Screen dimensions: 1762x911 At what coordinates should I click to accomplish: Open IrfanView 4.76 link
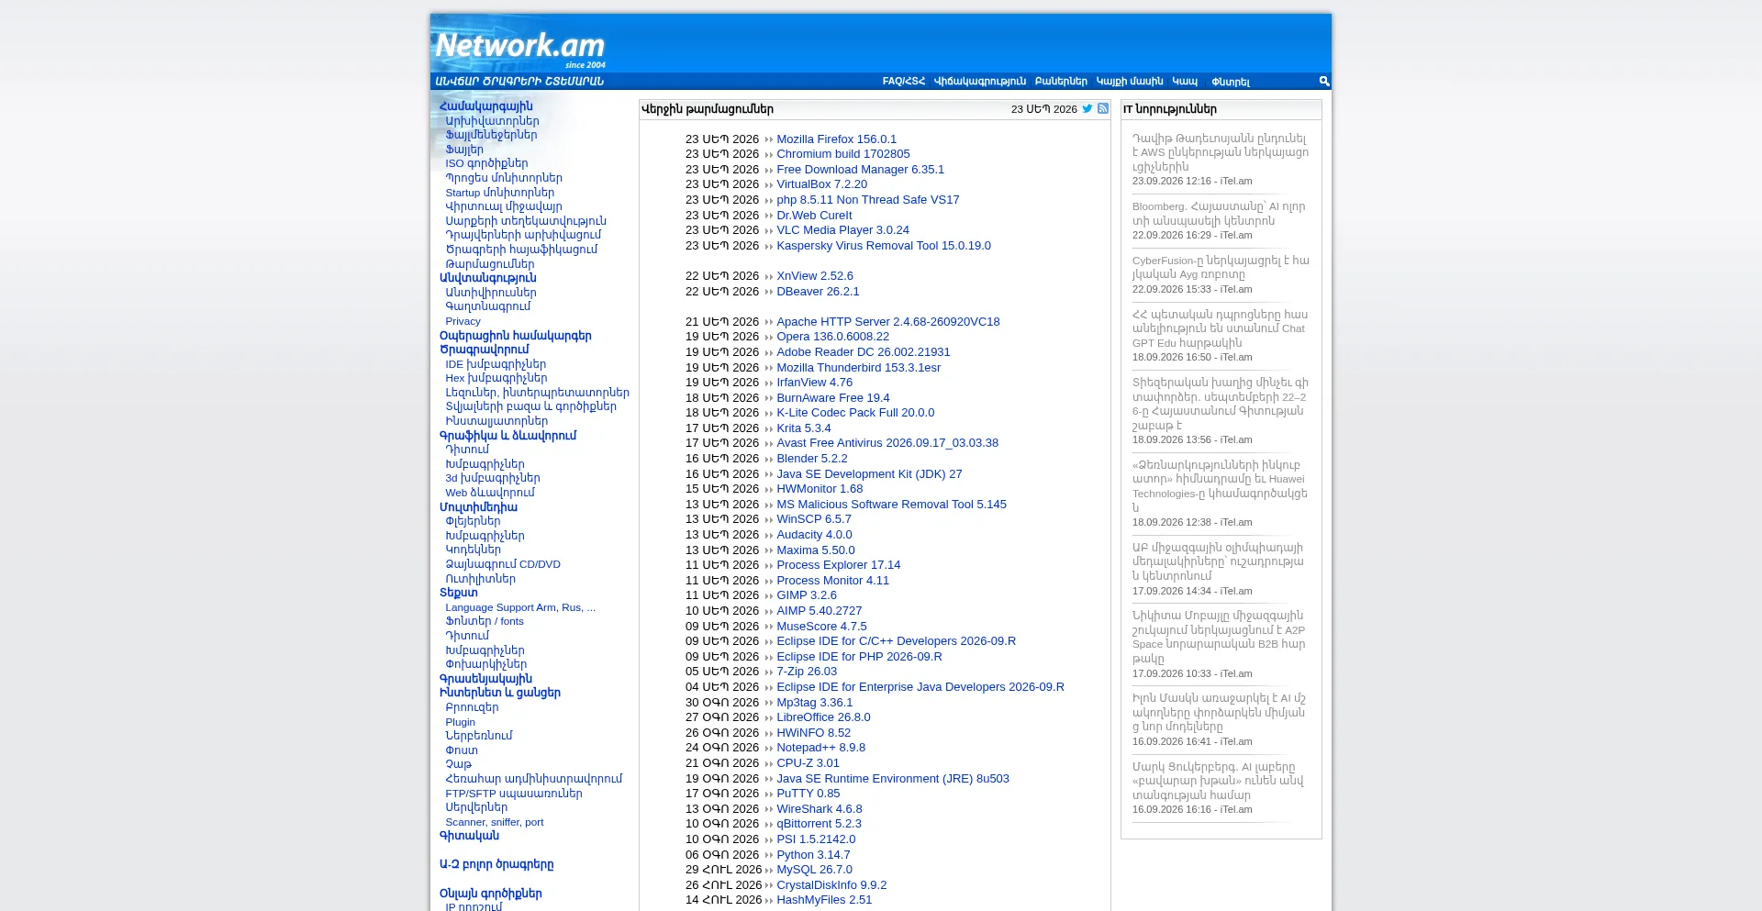(815, 383)
